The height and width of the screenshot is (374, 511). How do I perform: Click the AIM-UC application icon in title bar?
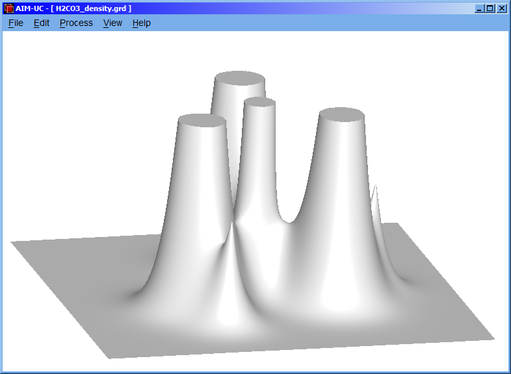pyautogui.click(x=8, y=8)
